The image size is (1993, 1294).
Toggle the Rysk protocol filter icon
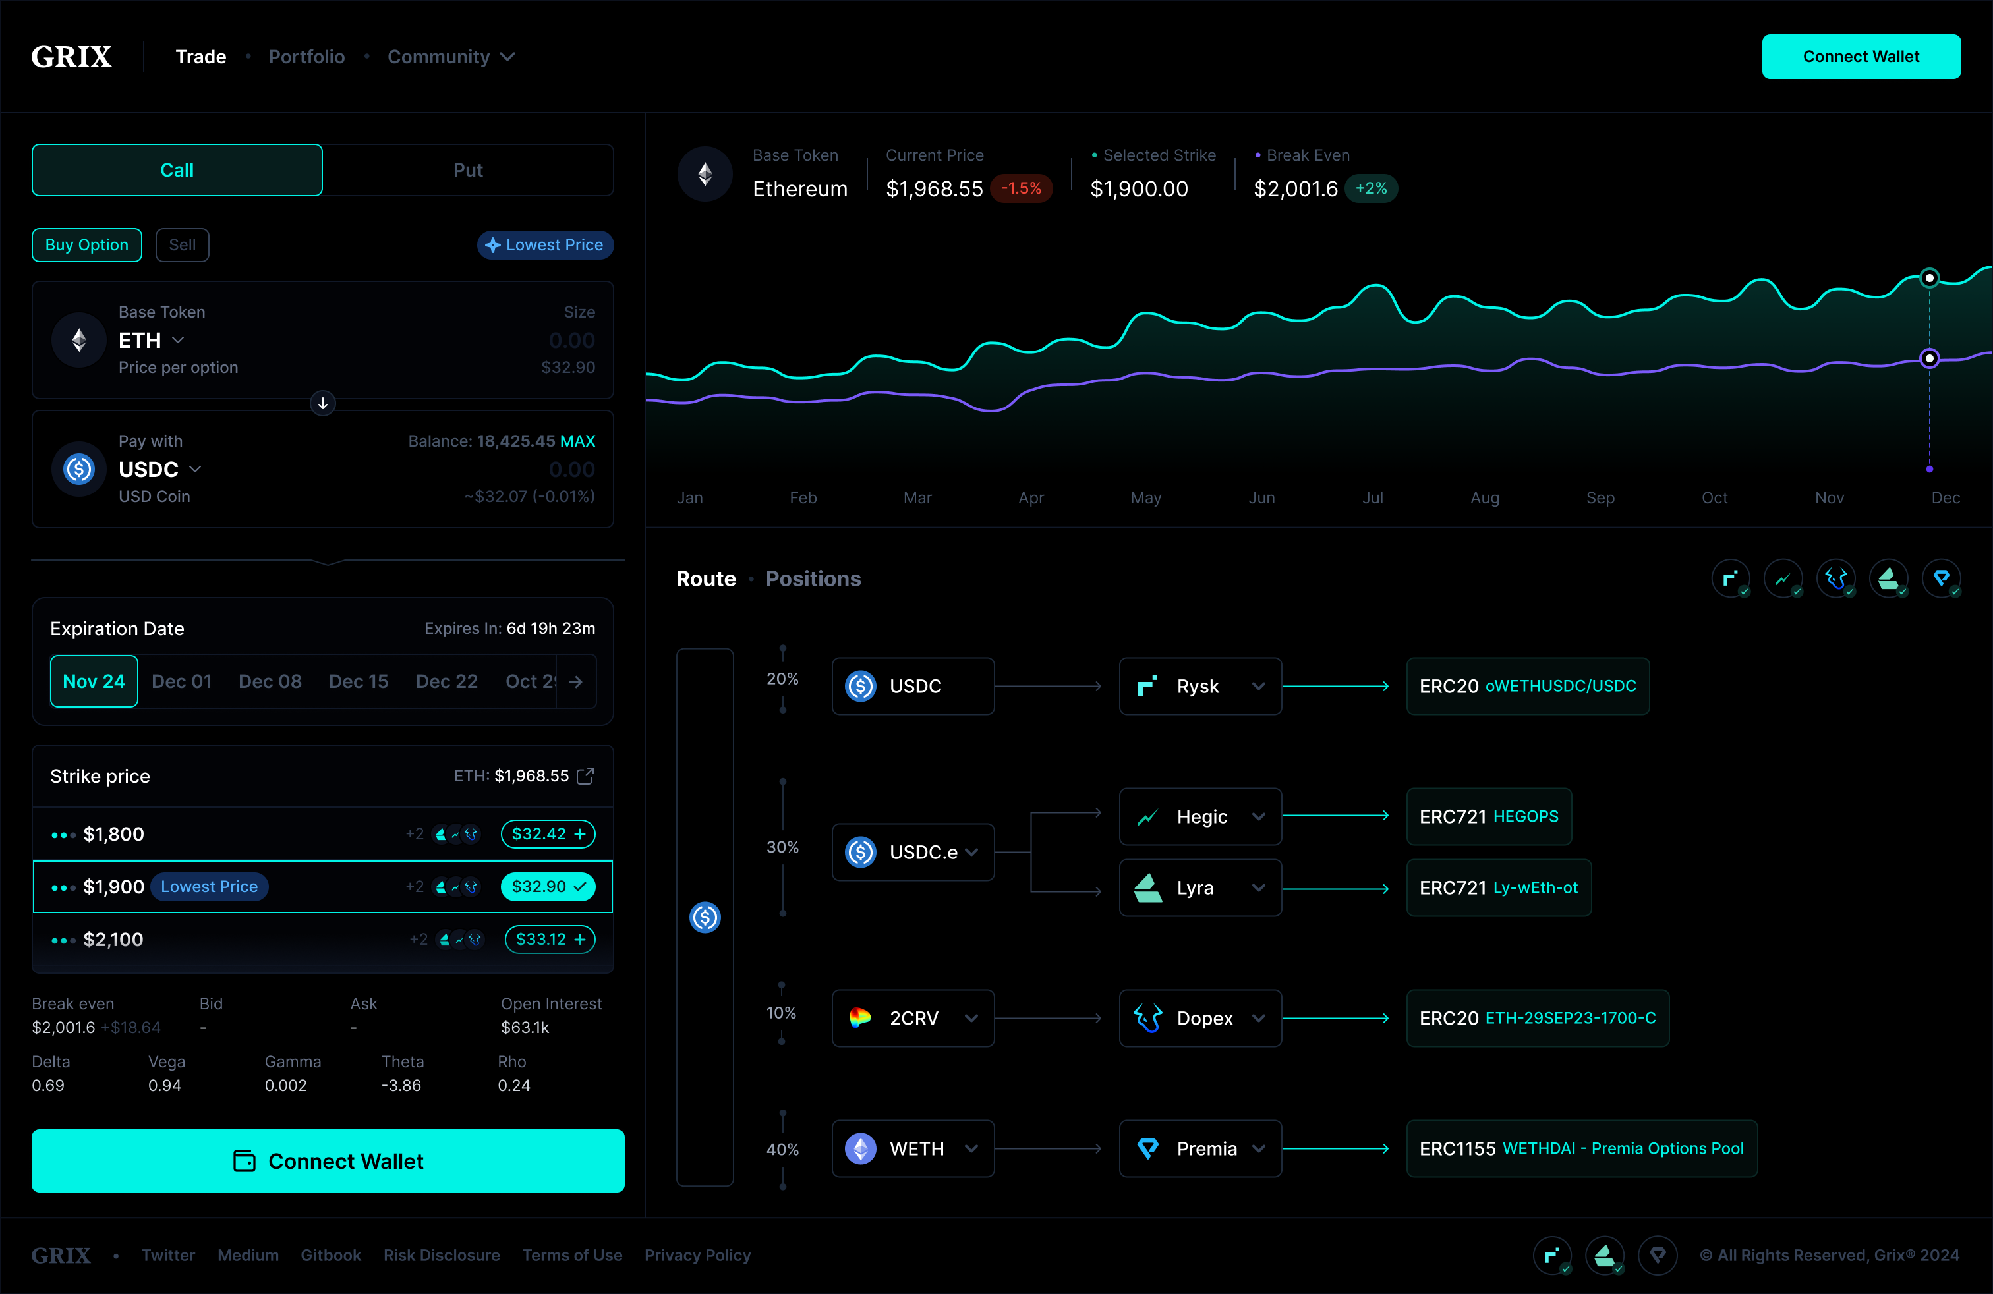pyautogui.click(x=1731, y=578)
